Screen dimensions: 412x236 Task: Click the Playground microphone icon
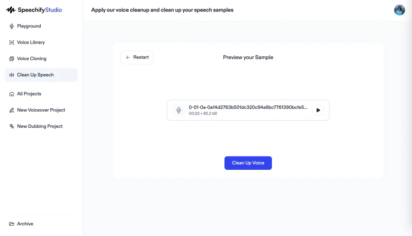tap(12, 26)
